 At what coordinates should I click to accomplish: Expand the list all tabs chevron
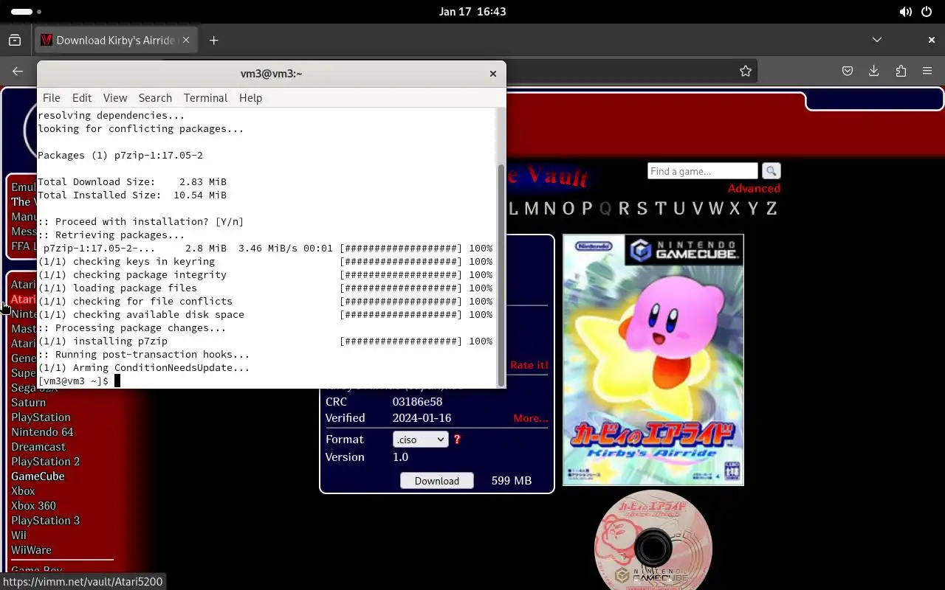877,40
